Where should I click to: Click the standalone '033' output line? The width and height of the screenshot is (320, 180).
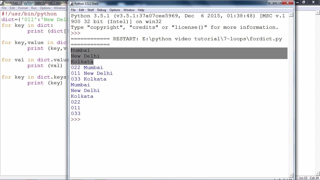click(x=75, y=113)
